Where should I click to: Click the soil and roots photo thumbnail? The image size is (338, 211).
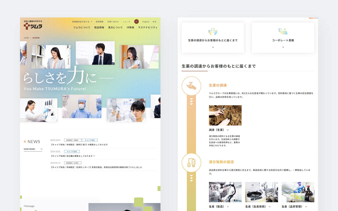point(225,115)
